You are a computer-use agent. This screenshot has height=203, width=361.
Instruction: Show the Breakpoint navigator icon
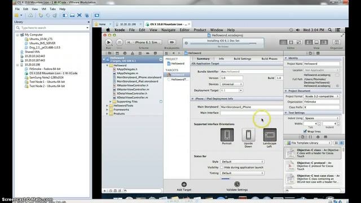coord(148,53)
